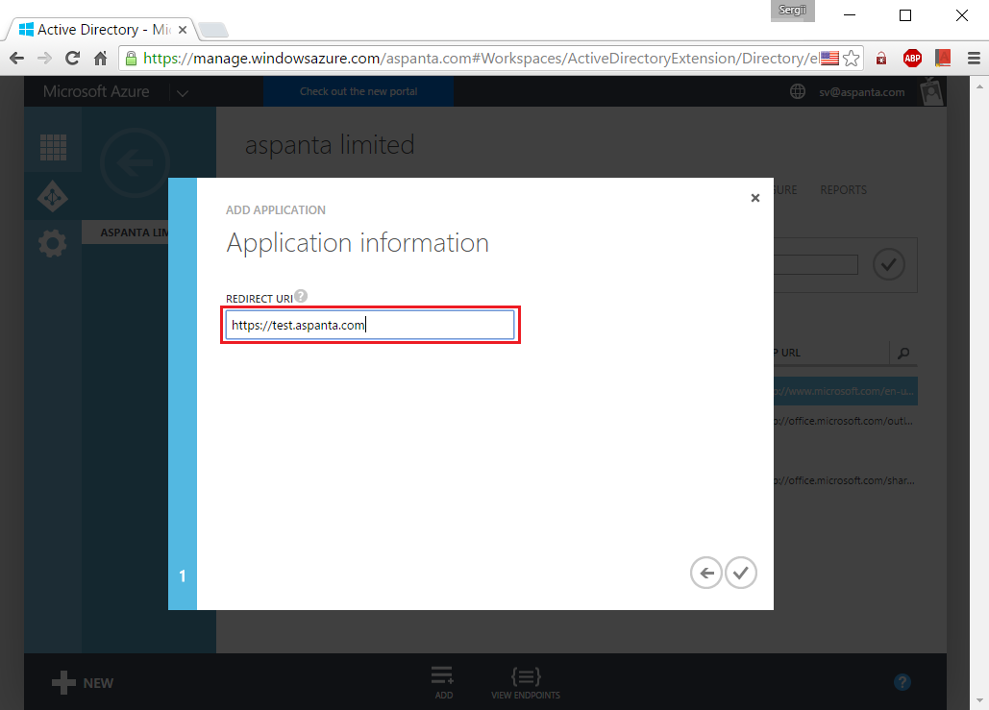Click the VIEW ENDPOINTS icon in bottom bar
989x710 pixels.
525,676
